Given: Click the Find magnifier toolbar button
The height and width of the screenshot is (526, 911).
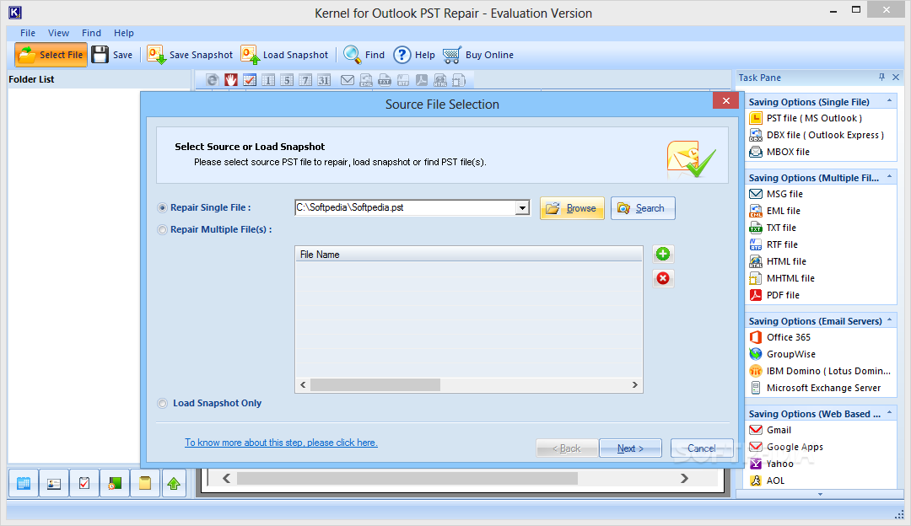Looking at the screenshot, I should [x=364, y=55].
